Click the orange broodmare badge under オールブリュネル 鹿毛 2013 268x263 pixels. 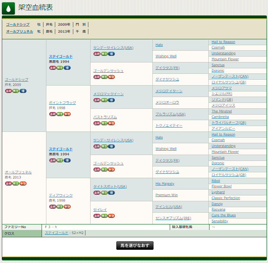(x=23, y=184)
